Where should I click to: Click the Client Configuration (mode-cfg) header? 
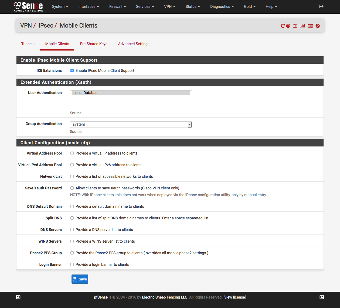tap(170, 143)
